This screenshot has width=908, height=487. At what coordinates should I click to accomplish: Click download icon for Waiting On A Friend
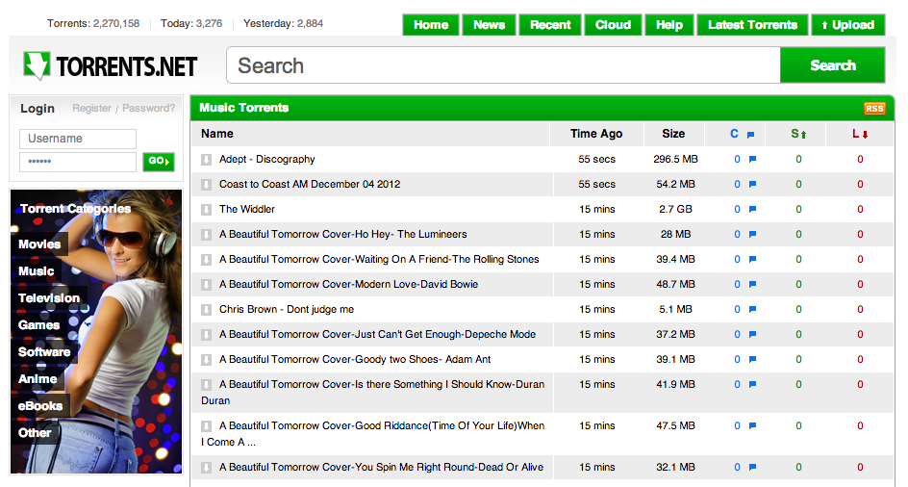[206, 259]
